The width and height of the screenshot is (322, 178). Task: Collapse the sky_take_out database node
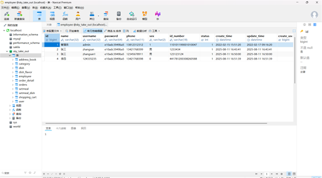7,51
